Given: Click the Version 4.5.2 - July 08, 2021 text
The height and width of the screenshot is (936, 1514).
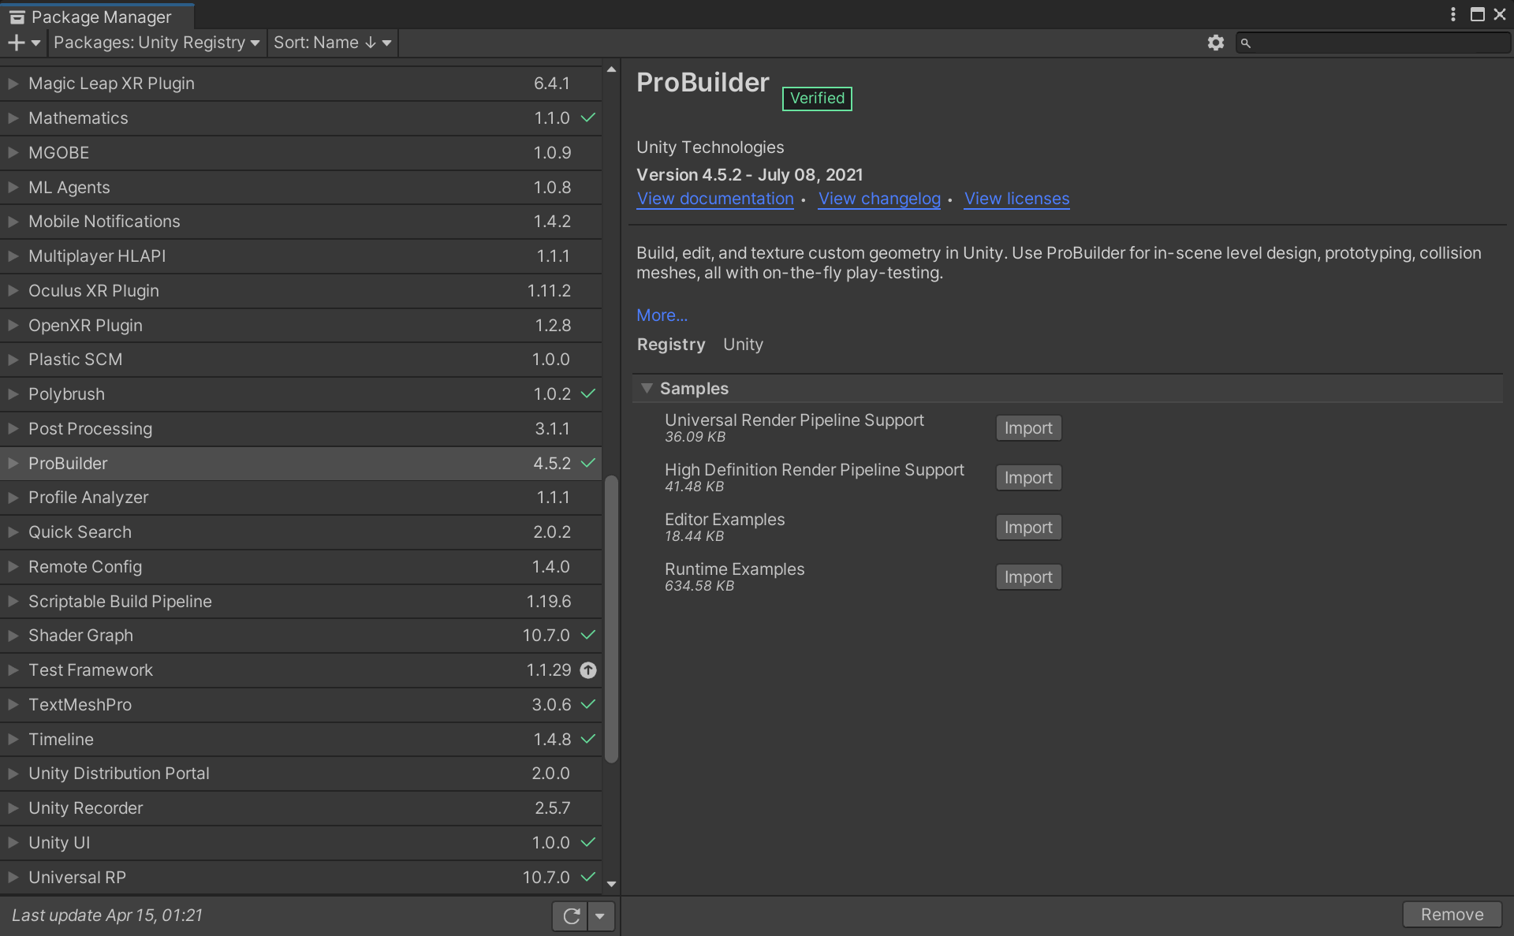Looking at the screenshot, I should click(x=750, y=175).
